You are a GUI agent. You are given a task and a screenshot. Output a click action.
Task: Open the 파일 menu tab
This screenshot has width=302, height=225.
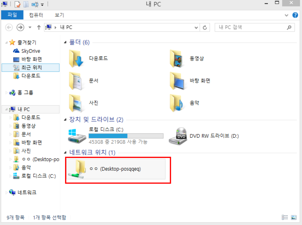click(x=12, y=15)
